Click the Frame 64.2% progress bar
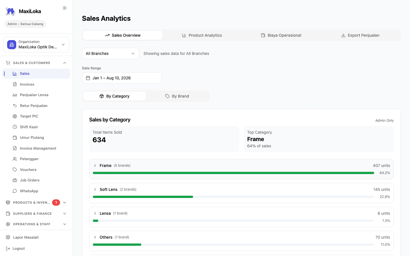The image size is (410, 256). click(233, 173)
